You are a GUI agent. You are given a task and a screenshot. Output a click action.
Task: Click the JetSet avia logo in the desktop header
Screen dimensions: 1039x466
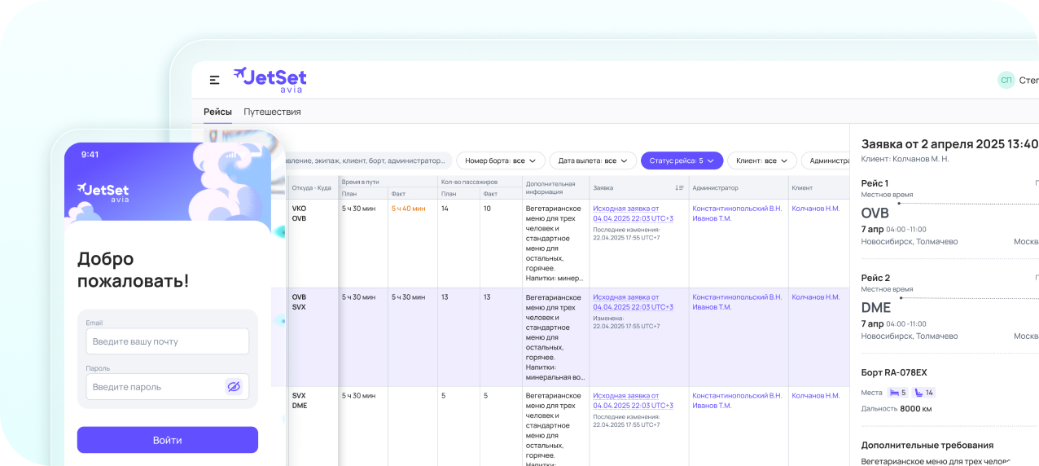click(x=270, y=80)
